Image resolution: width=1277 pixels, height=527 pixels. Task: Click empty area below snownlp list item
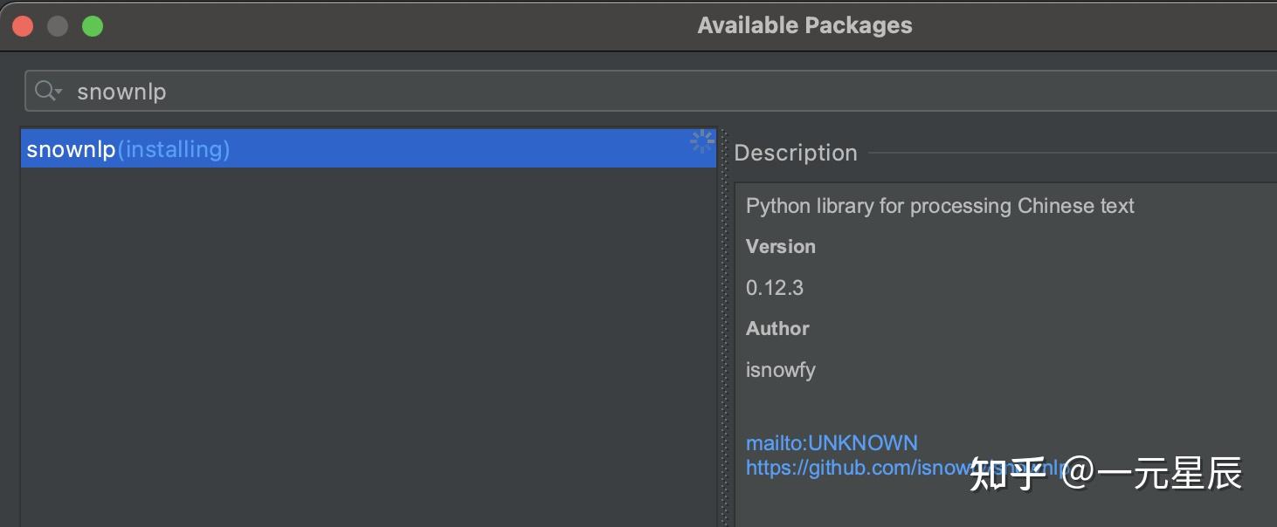[x=367, y=349]
